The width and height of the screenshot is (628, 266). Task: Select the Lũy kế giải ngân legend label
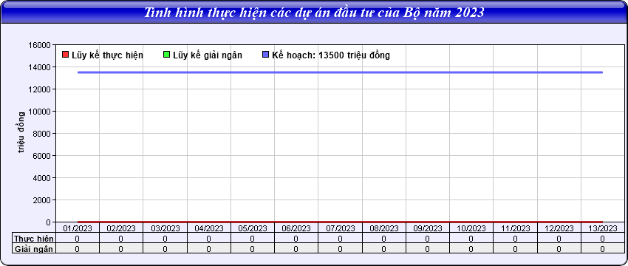tap(208, 55)
